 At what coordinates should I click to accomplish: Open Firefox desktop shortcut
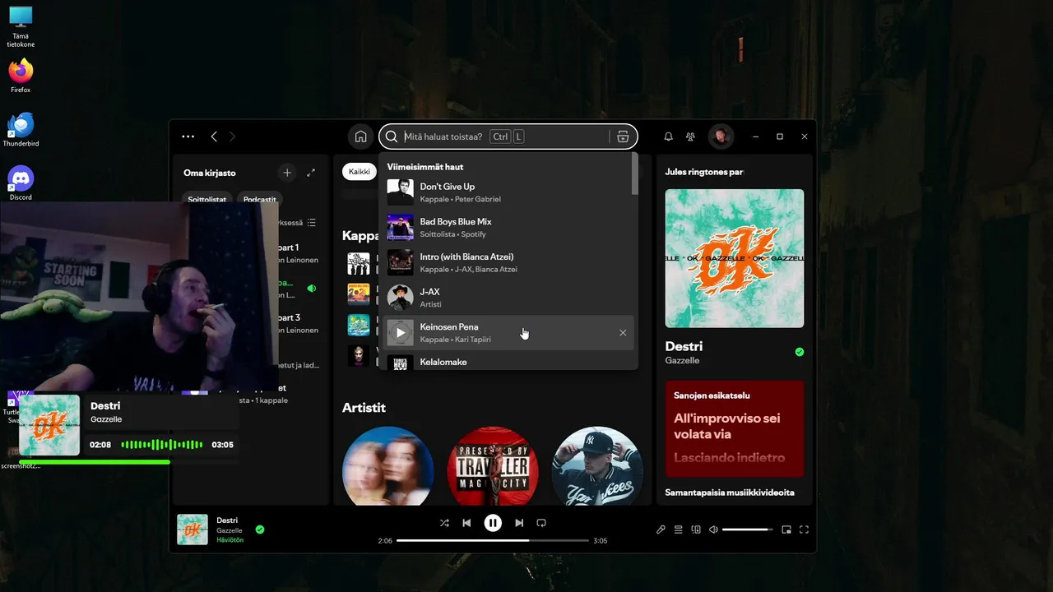[21, 76]
